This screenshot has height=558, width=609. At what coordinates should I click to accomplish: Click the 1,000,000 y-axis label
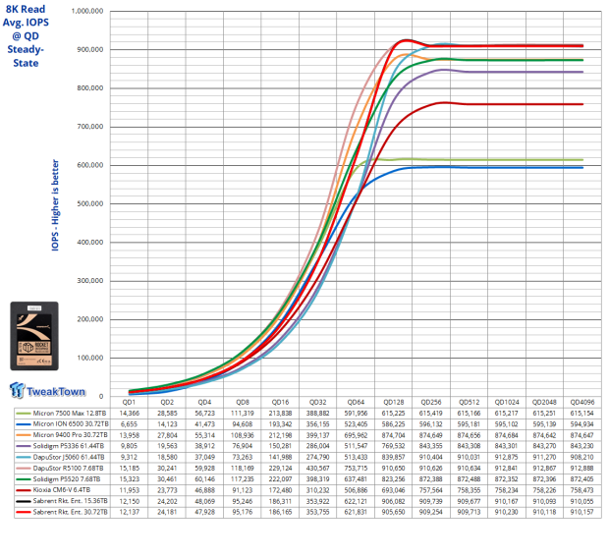(87, 11)
